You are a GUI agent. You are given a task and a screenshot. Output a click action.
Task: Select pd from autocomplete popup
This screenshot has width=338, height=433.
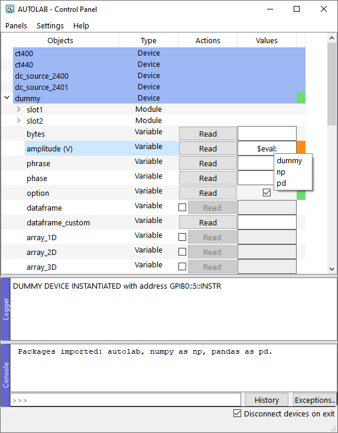(292, 183)
